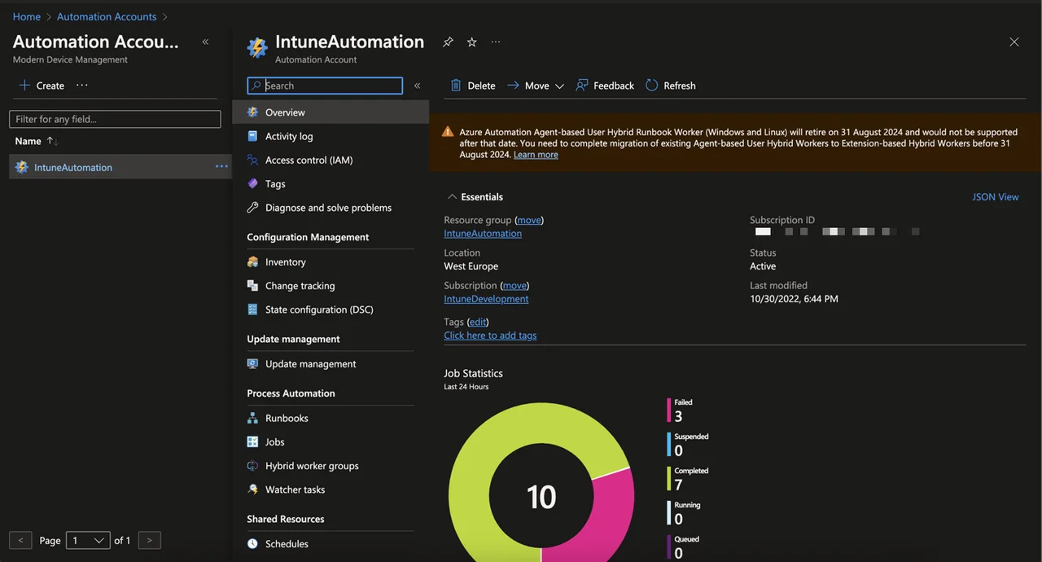Open the IntuneDevelopment subscription link
The width and height of the screenshot is (1042, 562).
(x=486, y=299)
